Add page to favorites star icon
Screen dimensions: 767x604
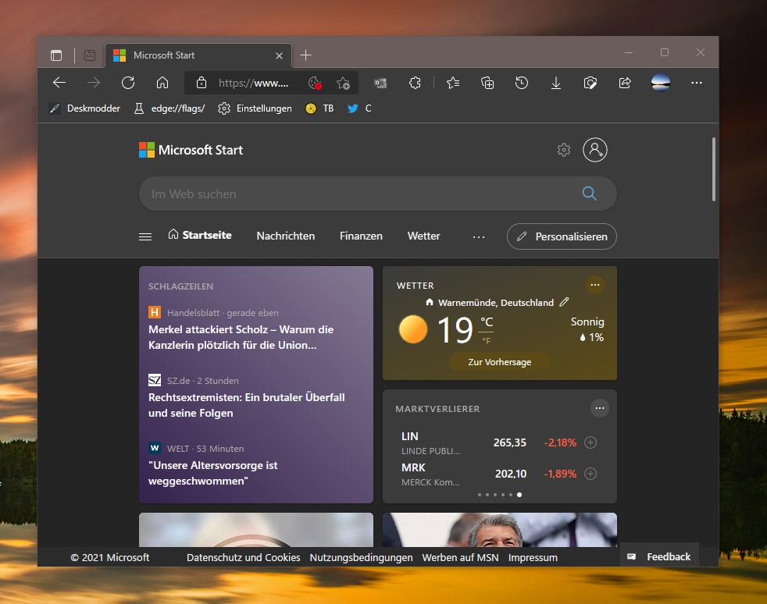pos(344,83)
